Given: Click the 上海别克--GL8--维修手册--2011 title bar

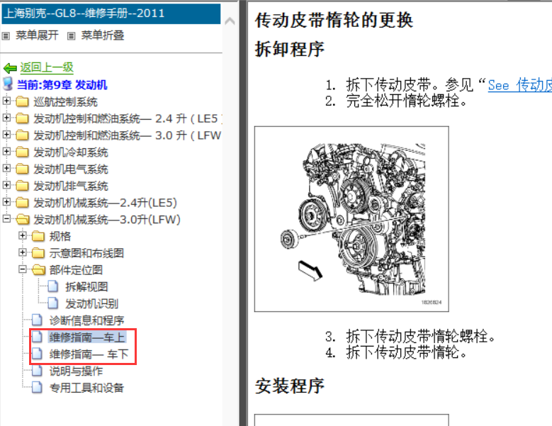Looking at the screenshot, I should point(111,13).
